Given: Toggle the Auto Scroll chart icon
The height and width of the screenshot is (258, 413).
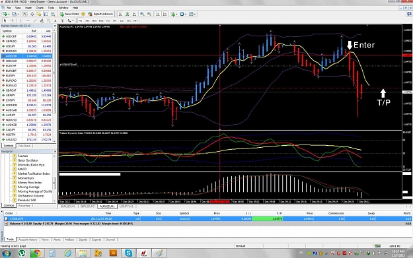Looking at the screenshot, I should click(158, 14).
